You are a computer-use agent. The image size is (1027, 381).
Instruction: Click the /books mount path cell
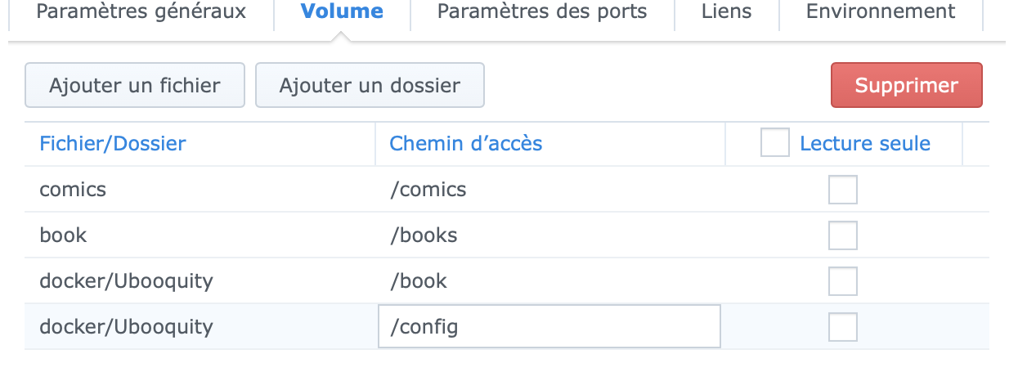(x=424, y=235)
